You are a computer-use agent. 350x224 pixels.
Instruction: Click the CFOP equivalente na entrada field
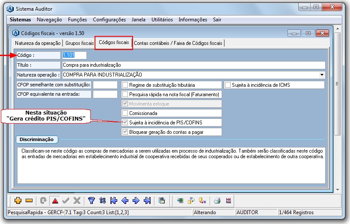coord(105,94)
